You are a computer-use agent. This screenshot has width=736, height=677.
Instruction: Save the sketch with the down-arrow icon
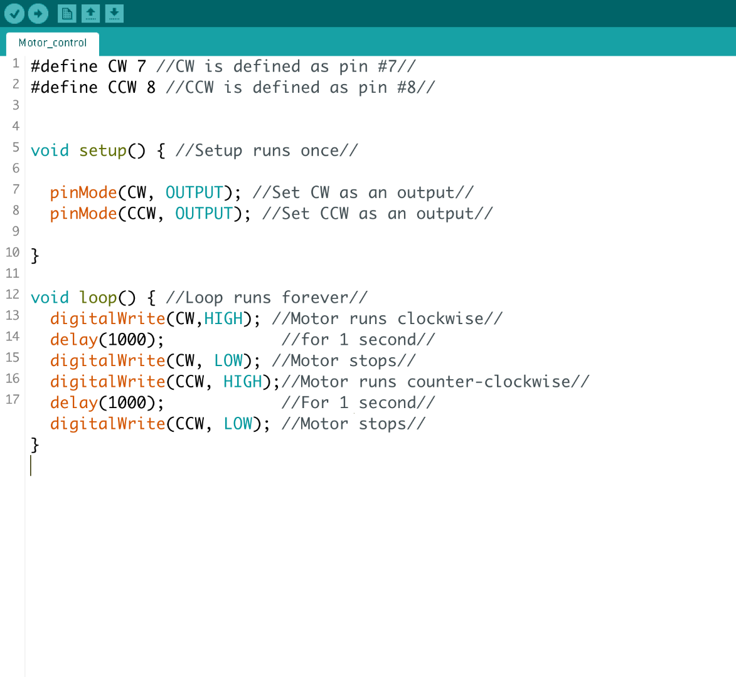click(114, 14)
